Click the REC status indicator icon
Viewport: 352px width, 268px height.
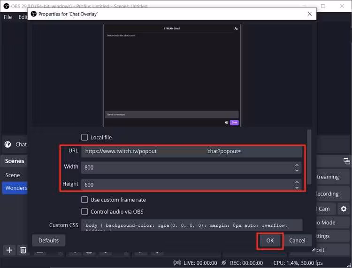223,263
